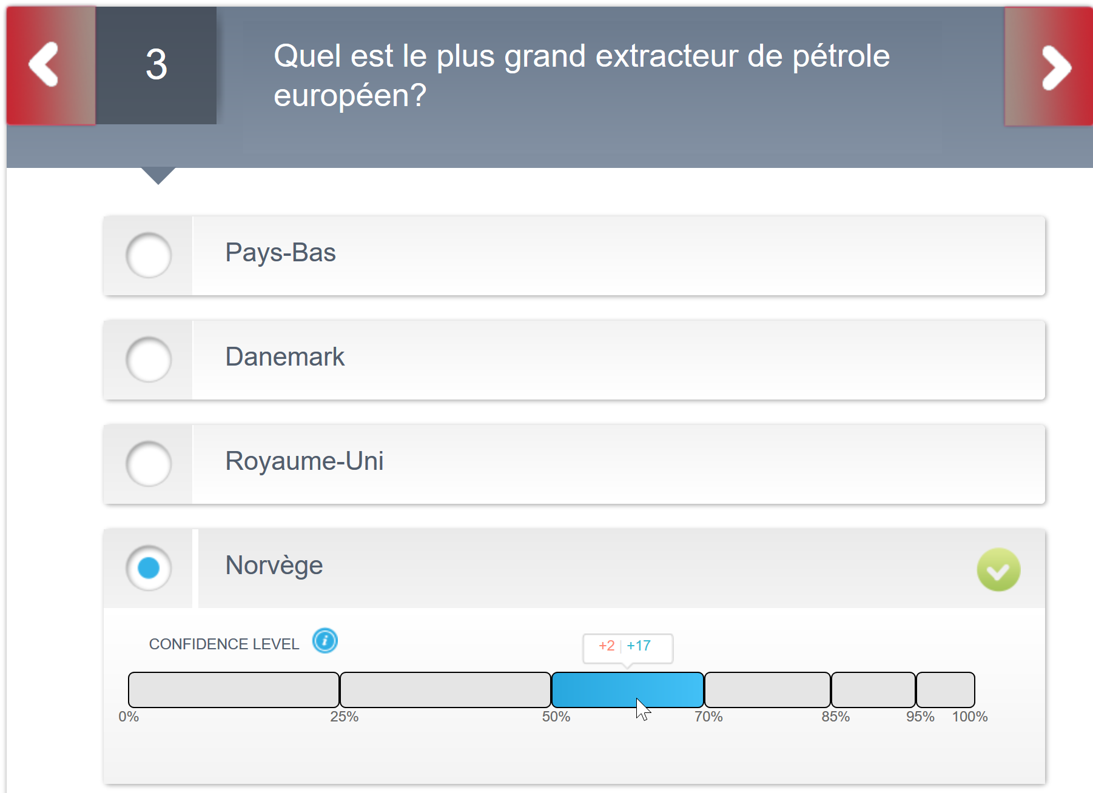This screenshot has width=1093, height=793.
Task: Click the question number 3 box
Action: 156,65
